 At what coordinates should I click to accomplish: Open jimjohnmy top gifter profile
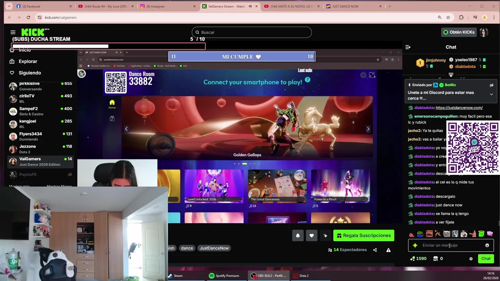coord(436,60)
